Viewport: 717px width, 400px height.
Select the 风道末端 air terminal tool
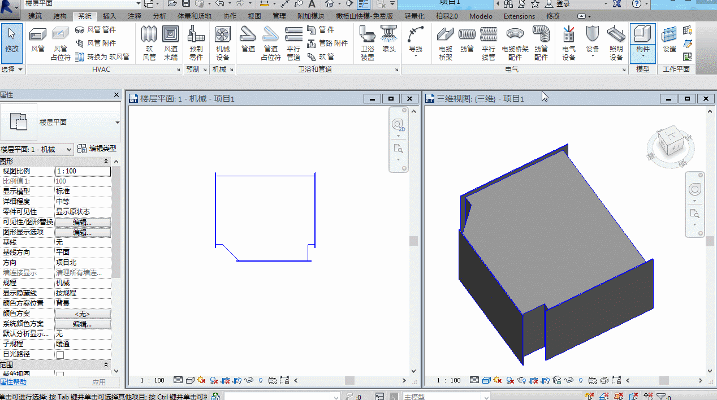(x=170, y=43)
